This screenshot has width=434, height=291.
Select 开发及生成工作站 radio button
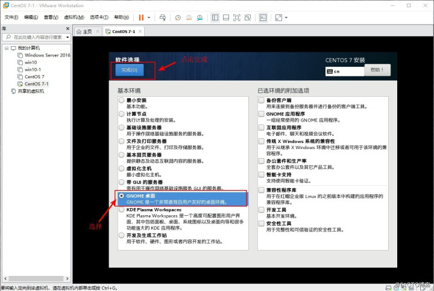pos(121,235)
